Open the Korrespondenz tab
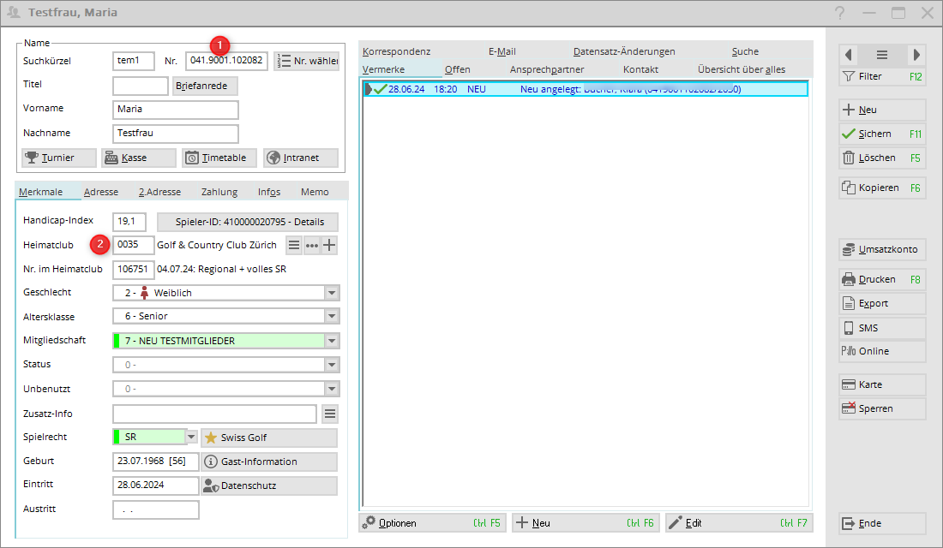The width and height of the screenshot is (943, 548). (396, 51)
